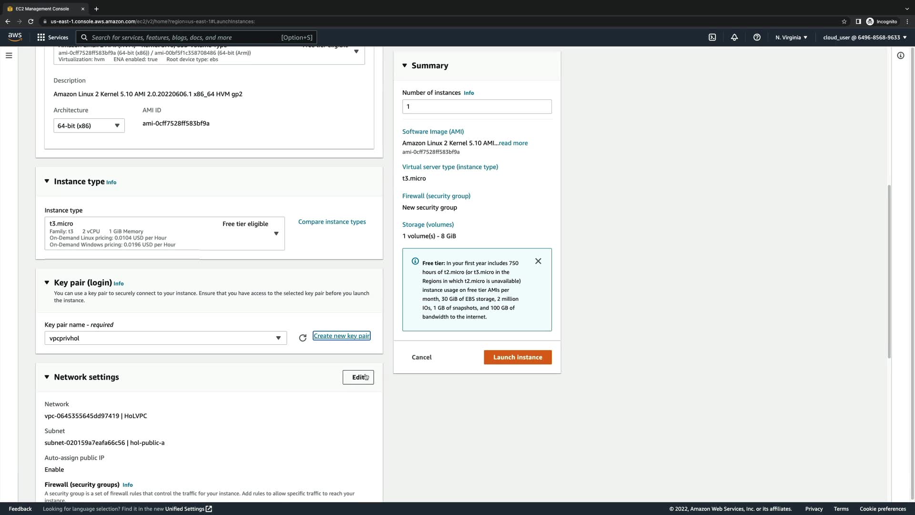Dismiss the Free tier info box
The width and height of the screenshot is (915, 515).
[x=538, y=261]
